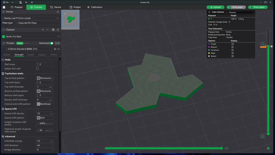Open the Sparse infill pattern dropdown
This screenshot has height=155, width=275.
coord(45,118)
